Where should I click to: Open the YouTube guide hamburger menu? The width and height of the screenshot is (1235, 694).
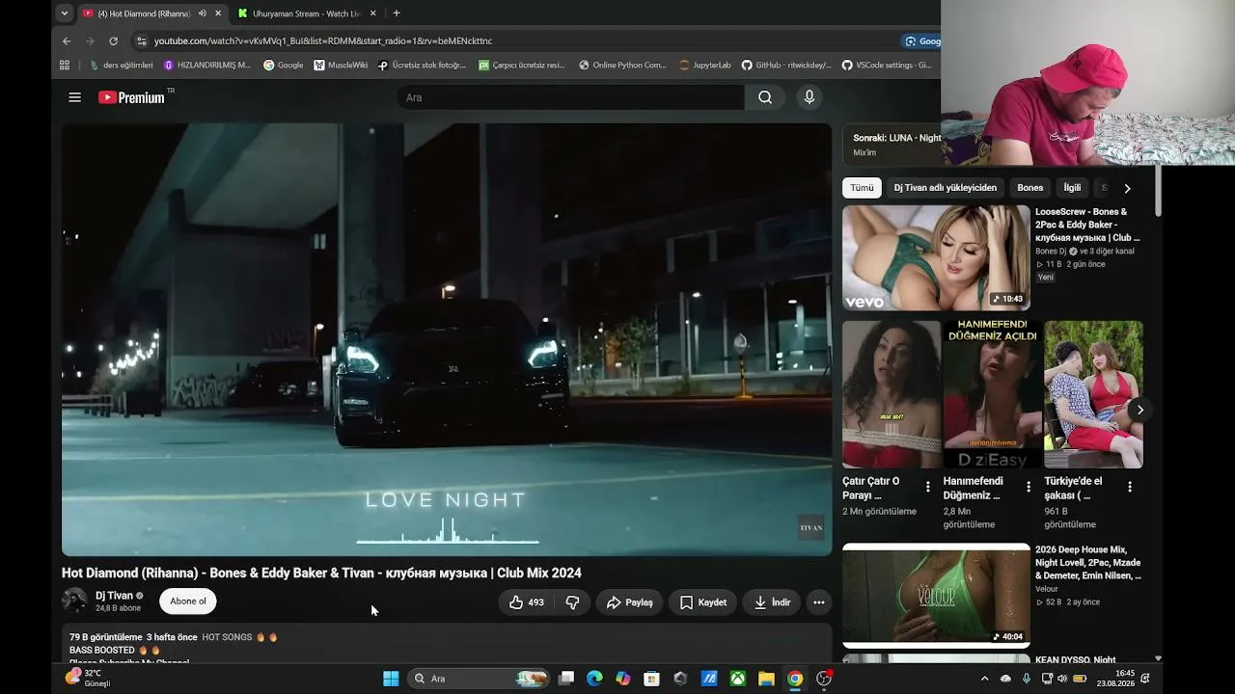click(x=74, y=97)
